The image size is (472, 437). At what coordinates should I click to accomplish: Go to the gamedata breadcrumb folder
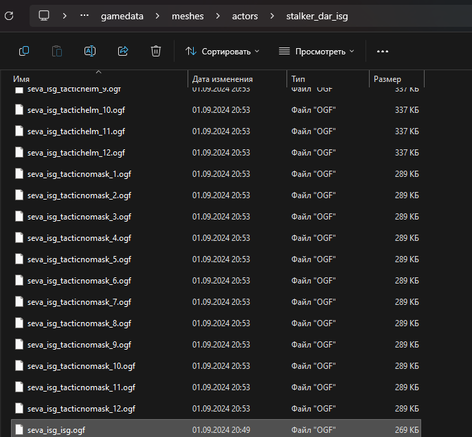click(x=122, y=16)
